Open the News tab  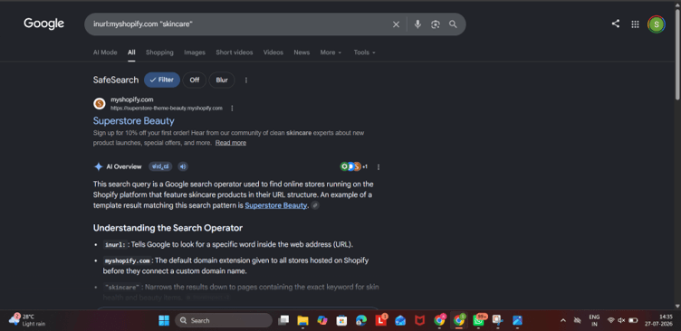pos(302,52)
